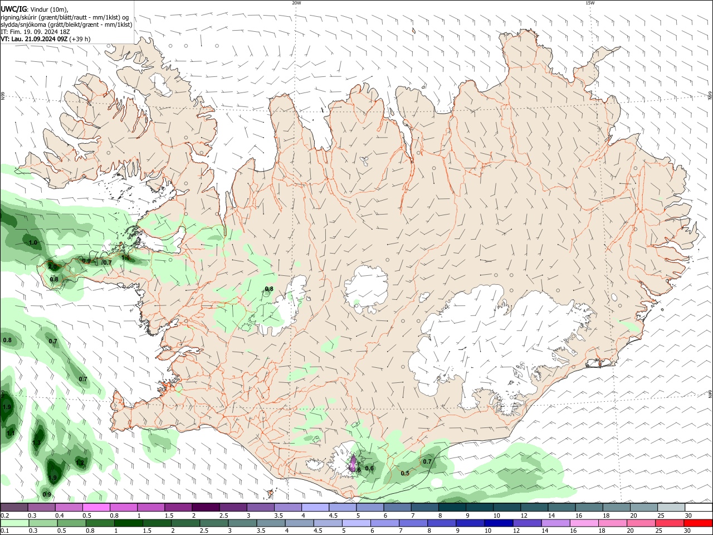Click lower legend swatch between 0.3 and 0.5
This screenshot has height=535, width=713.
[x=43, y=523]
